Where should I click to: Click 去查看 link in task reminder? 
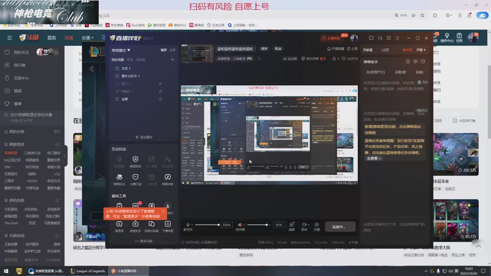point(374,158)
